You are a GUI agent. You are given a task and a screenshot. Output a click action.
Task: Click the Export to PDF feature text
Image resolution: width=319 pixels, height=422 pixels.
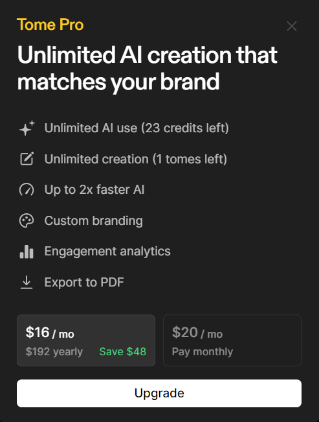point(84,283)
